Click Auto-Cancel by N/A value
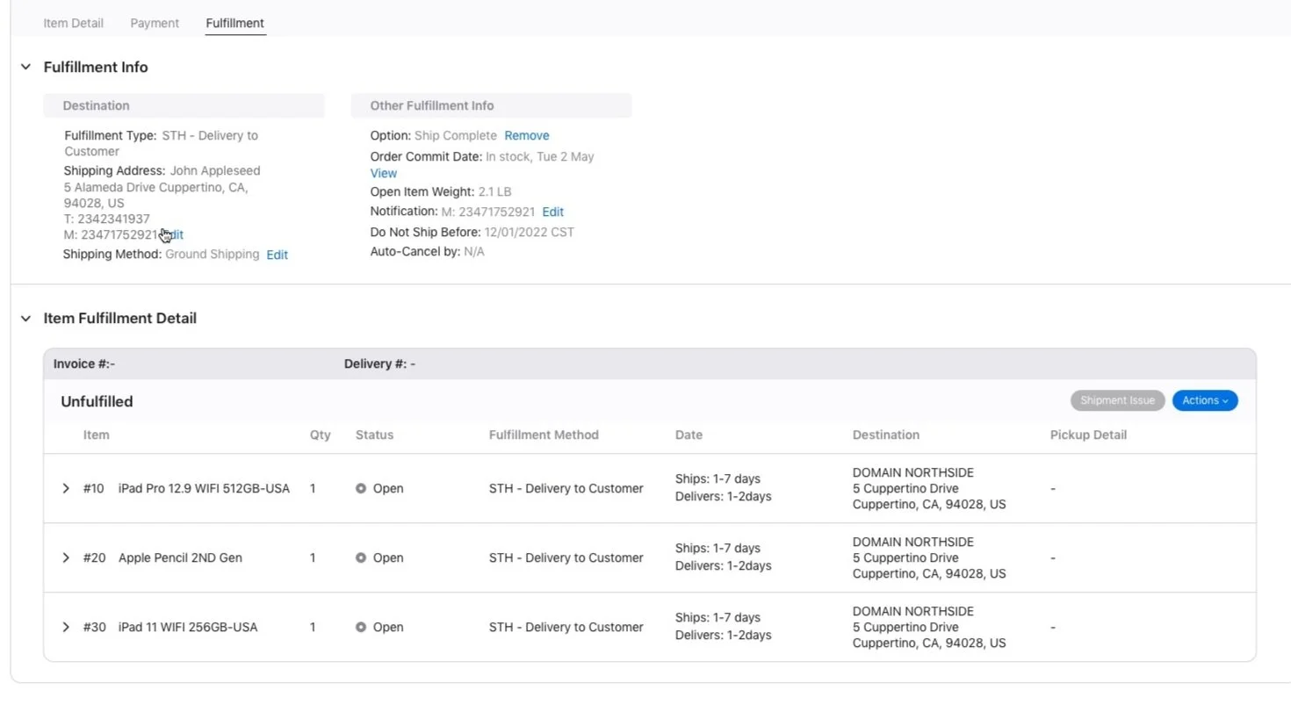The height and width of the screenshot is (726, 1291). [474, 251]
